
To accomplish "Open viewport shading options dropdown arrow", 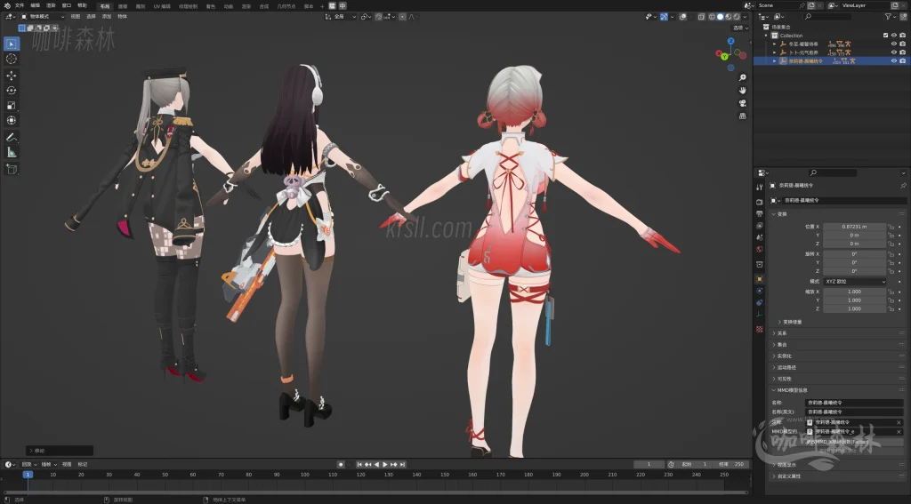I will [x=745, y=17].
